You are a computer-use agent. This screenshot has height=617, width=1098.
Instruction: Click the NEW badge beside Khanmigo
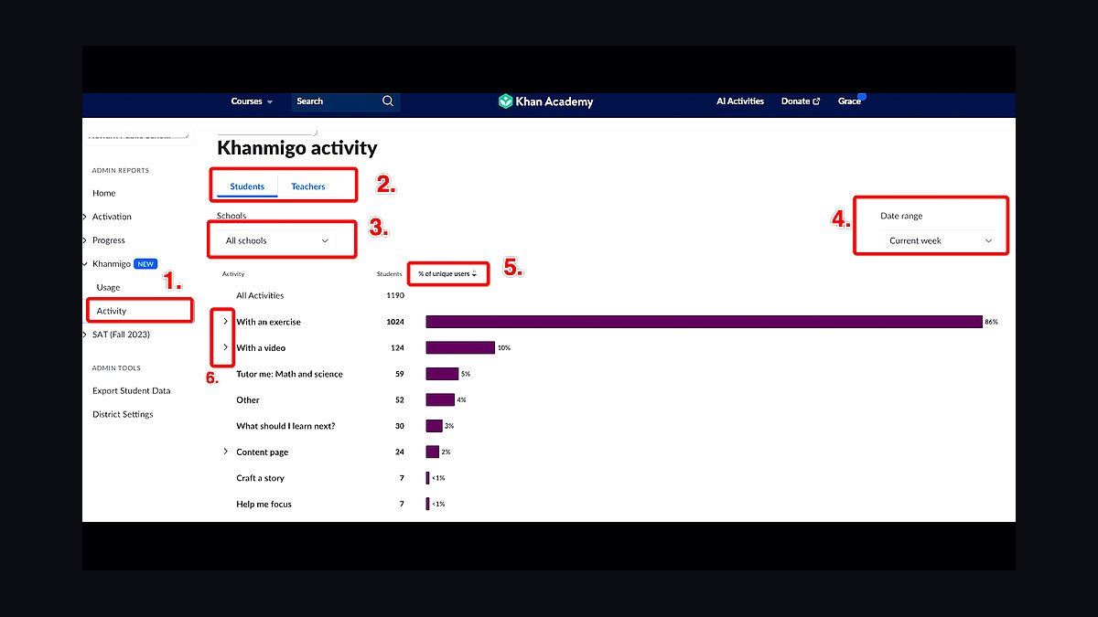[145, 264]
